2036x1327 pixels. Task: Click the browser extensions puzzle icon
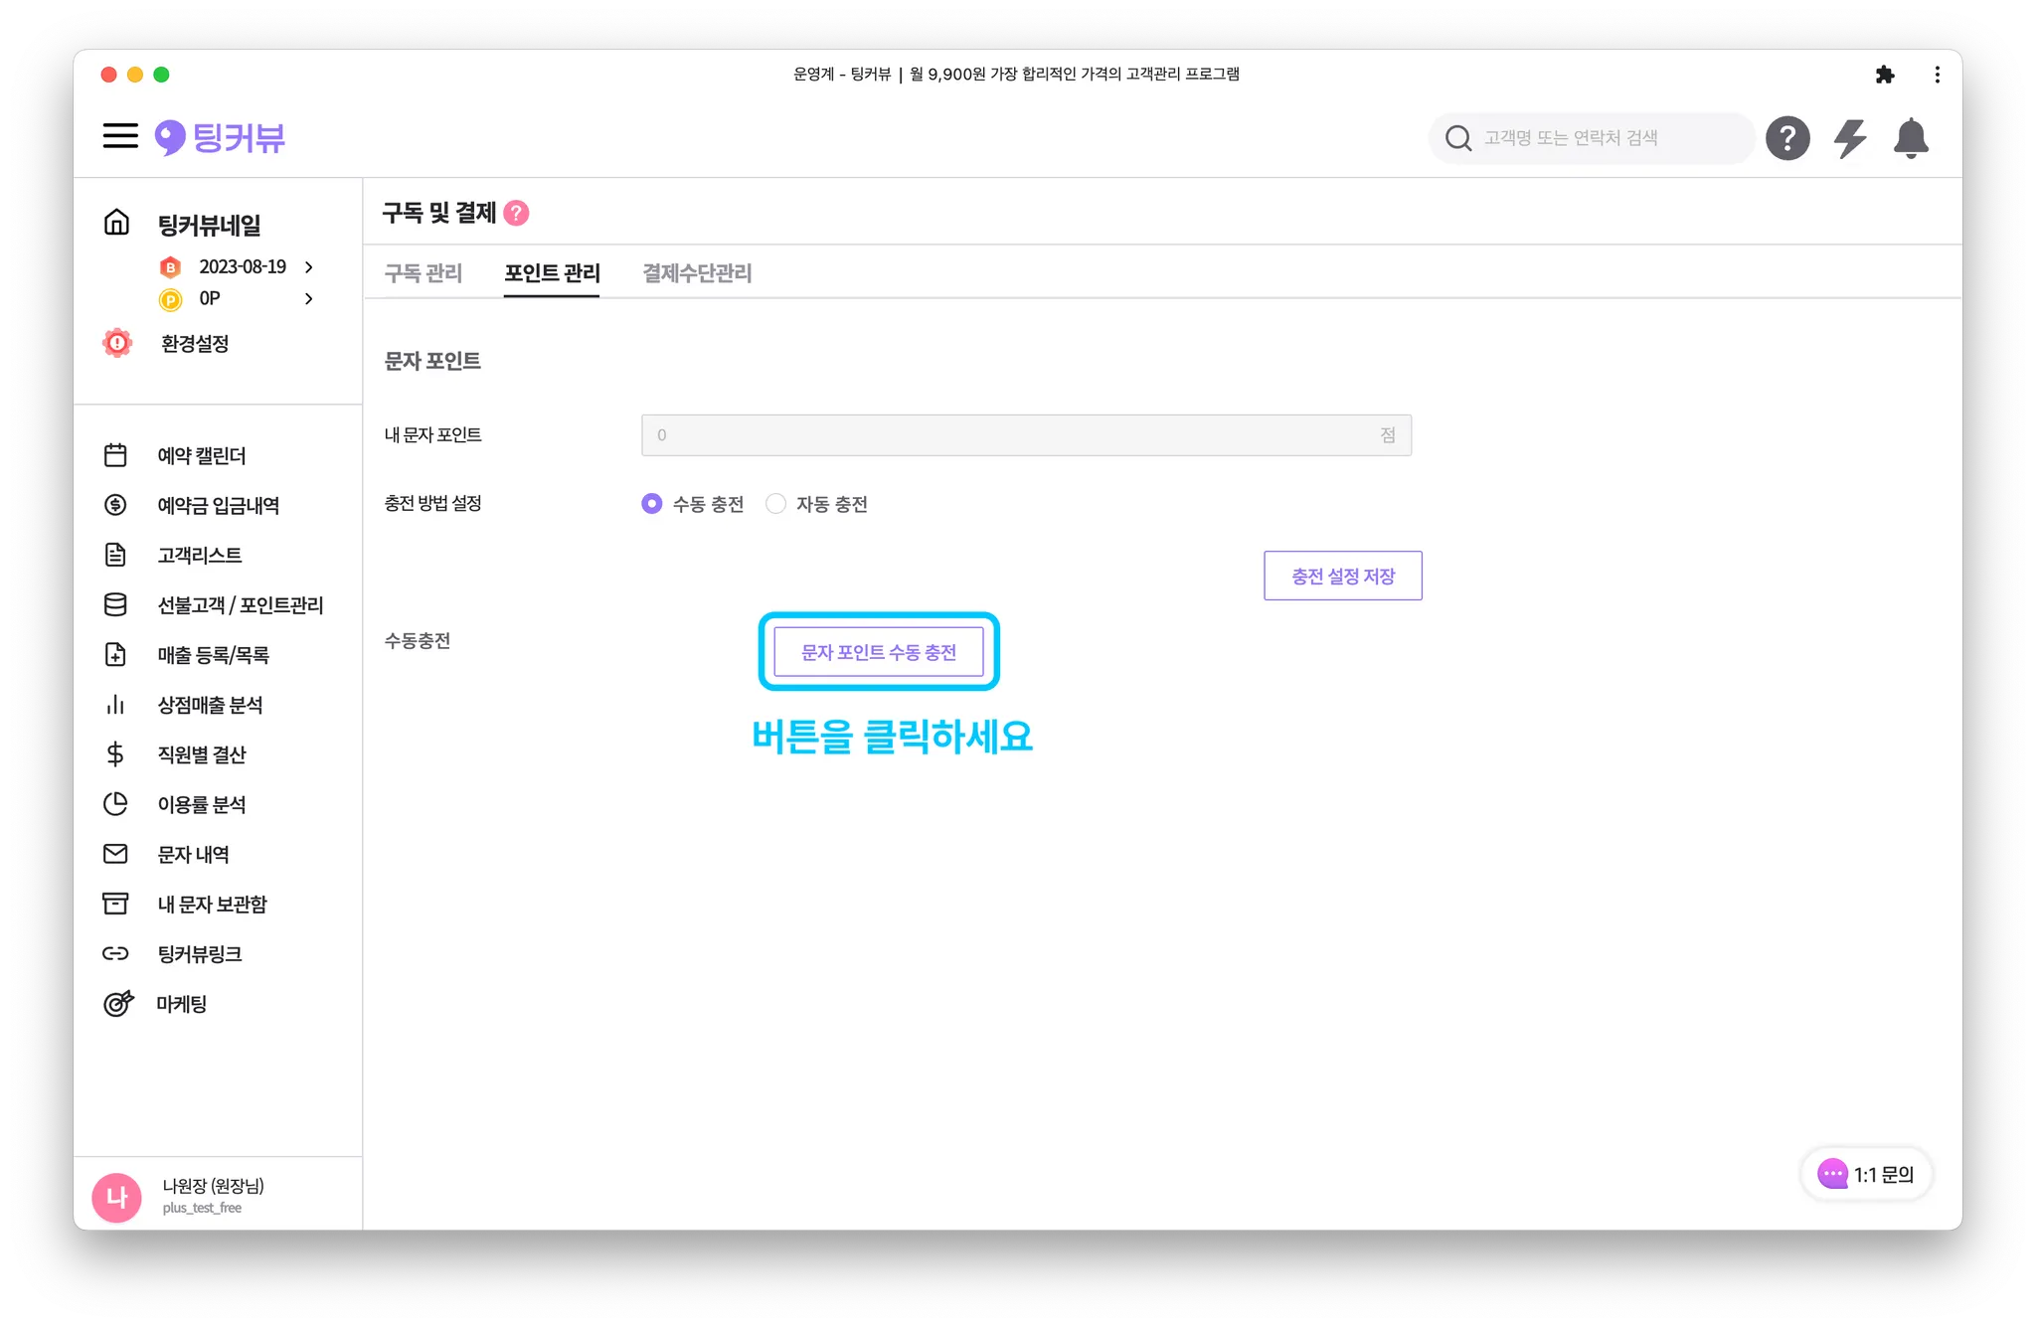click(x=1885, y=75)
